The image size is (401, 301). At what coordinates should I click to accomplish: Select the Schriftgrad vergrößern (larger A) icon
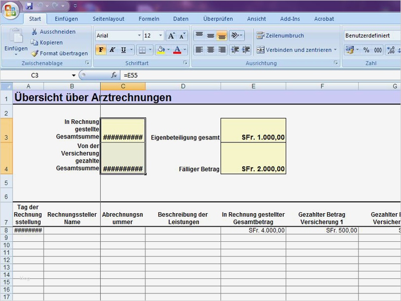[171, 35]
